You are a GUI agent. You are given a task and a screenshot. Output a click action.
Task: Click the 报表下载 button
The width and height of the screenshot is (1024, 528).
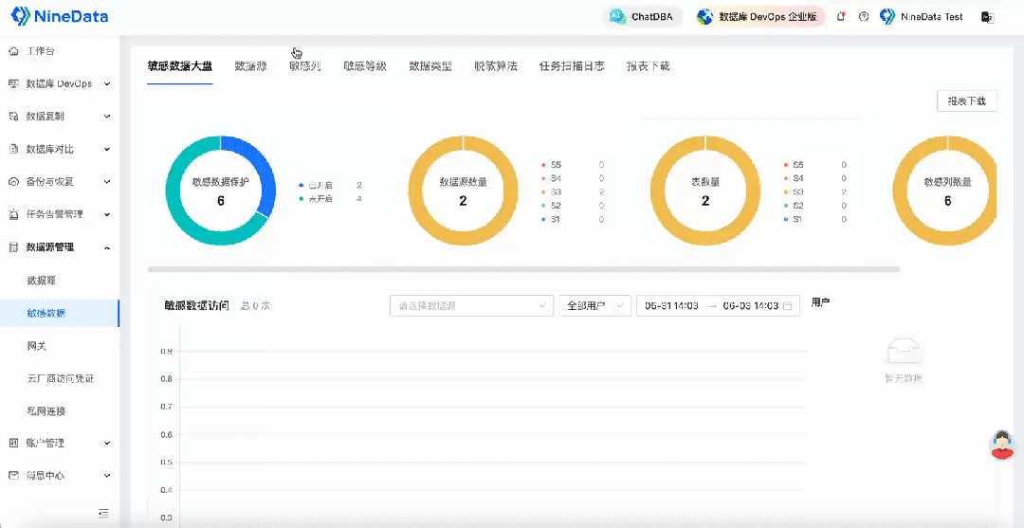pyautogui.click(x=966, y=101)
